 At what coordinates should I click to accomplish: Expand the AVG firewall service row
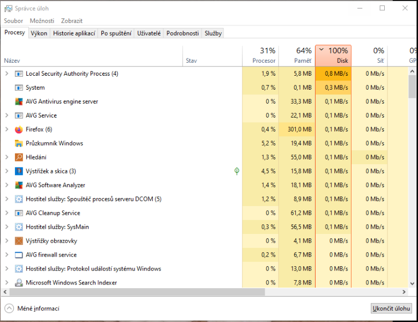click(7, 255)
